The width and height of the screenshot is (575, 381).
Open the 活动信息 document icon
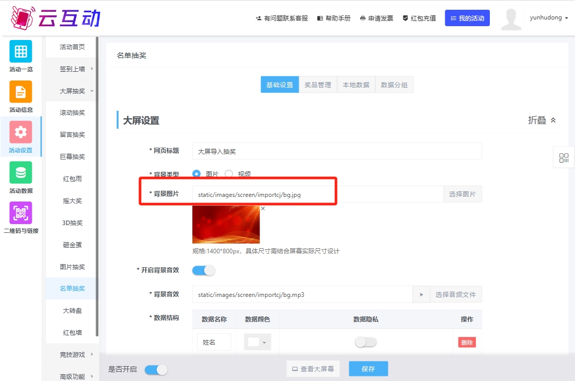coord(21,92)
